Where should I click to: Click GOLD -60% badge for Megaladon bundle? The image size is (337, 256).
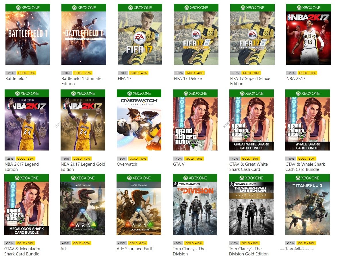(x=25, y=243)
